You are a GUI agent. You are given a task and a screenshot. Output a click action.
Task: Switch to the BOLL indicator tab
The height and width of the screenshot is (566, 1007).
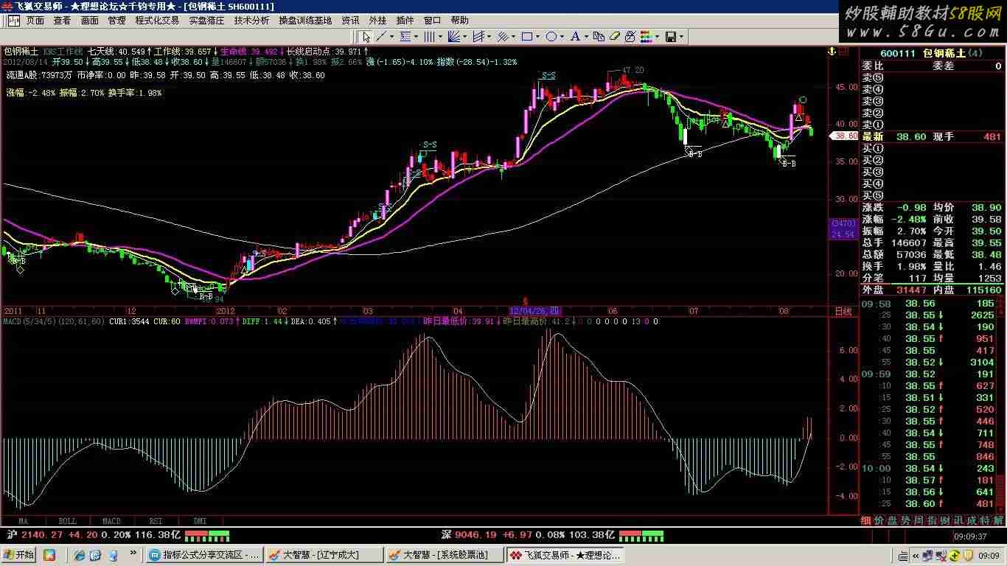click(x=67, y=521)
